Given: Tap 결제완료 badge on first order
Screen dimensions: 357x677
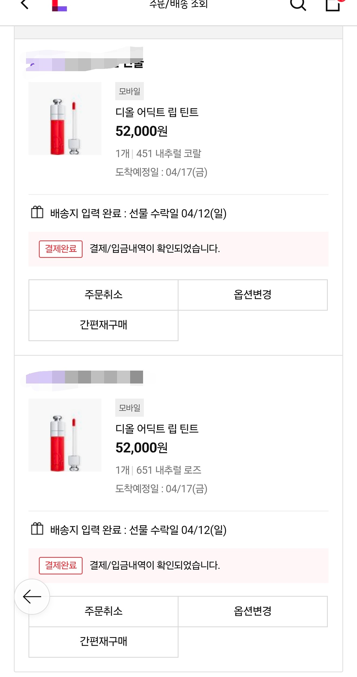Looking at the screenshot, I should tap(61, 249).
